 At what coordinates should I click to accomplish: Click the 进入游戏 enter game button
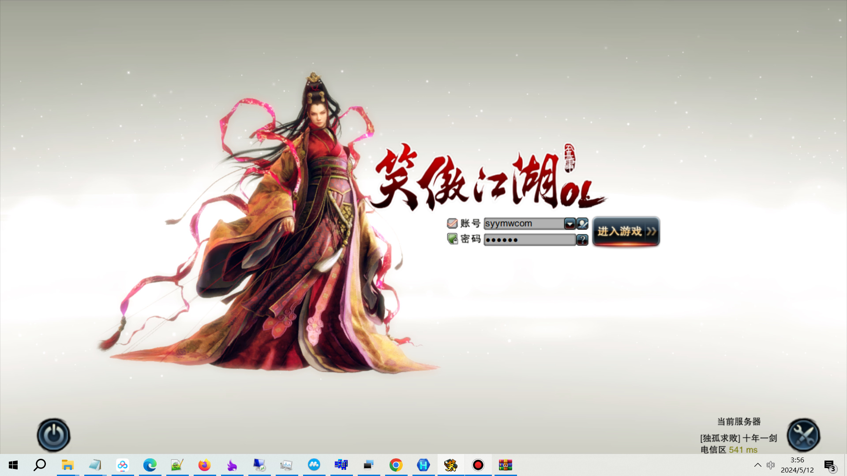tap(626, 231)
